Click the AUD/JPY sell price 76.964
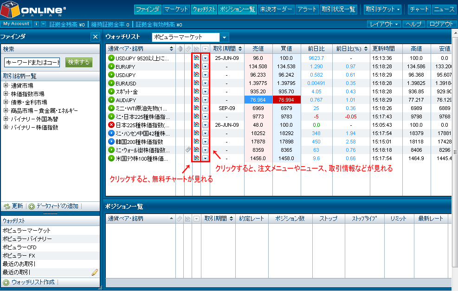Viewport: 458px width, 291px height. pyautogui.click(x=258, y=100)
